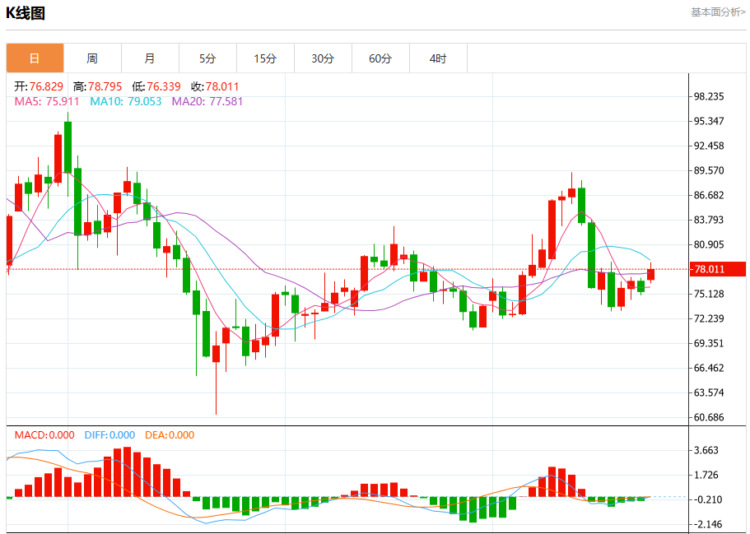
Task: Click the MA5 75.911 legend label
Action: pos(47,101)
